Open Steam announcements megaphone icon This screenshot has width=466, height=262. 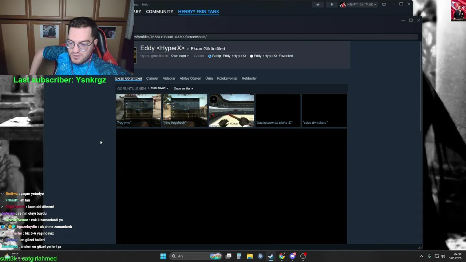tap(318, 5)
